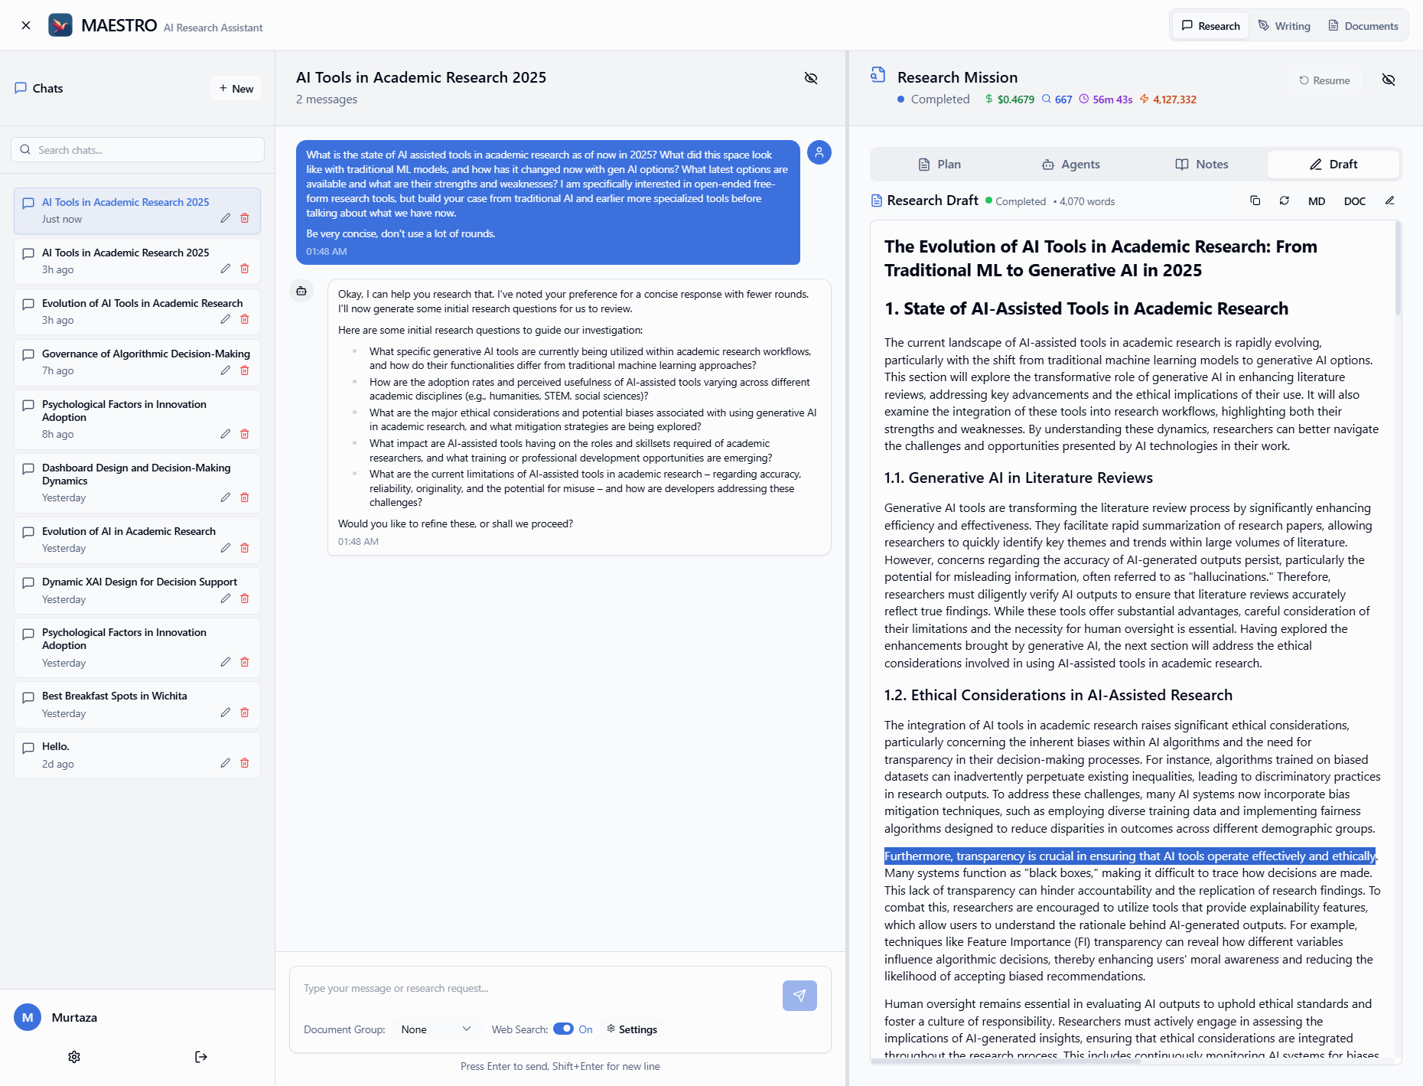Click the user avatar beside the question
Screen dimensions: 1423x1086
(819, 152)
